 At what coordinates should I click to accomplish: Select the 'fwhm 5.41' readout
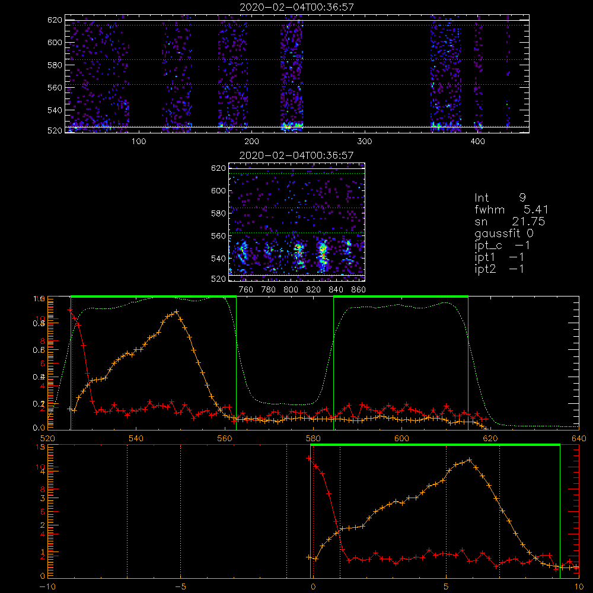click(x=511, y=209)
